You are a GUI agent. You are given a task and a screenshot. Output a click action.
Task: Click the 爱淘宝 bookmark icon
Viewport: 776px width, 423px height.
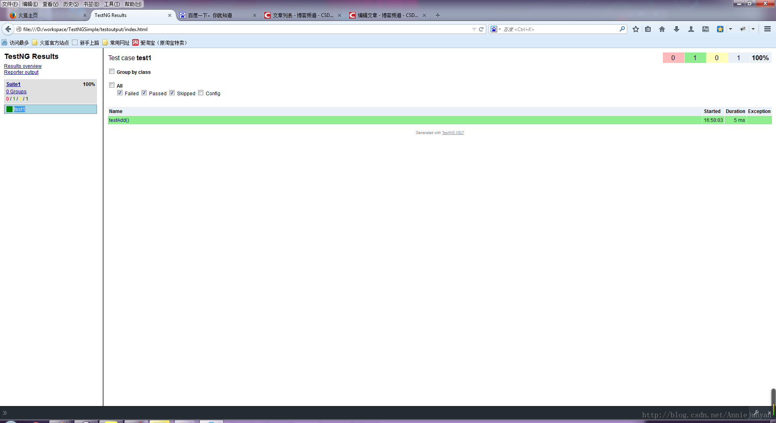pos(135,42)
